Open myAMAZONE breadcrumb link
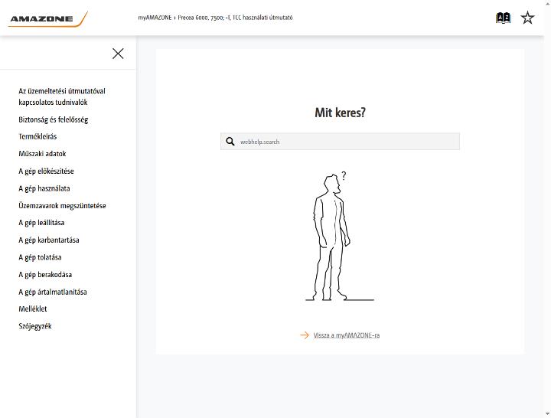 (x=155, y=18)
